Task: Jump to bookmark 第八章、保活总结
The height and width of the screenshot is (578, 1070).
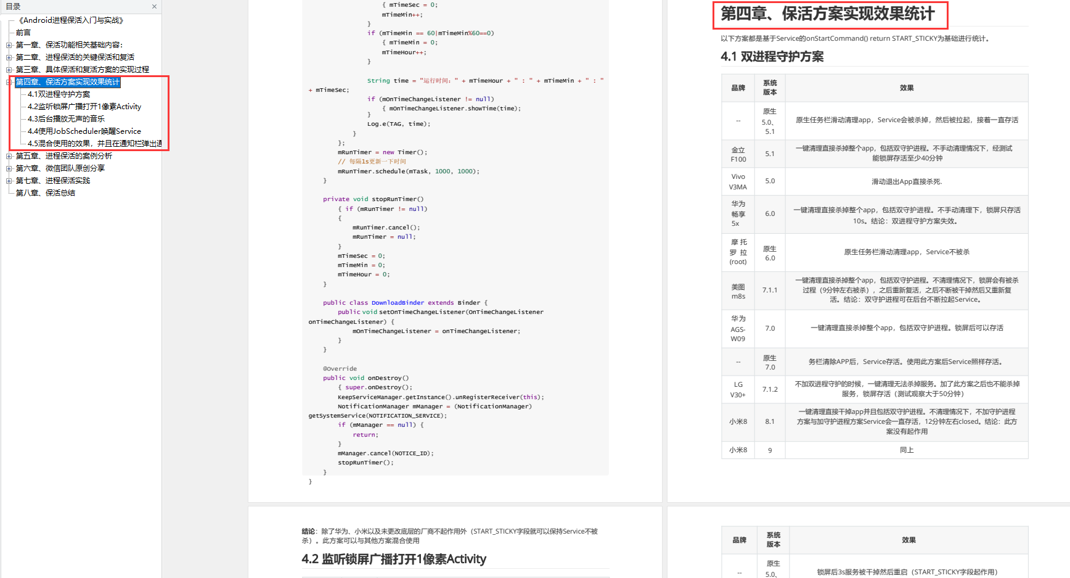Action: [46, 193]
